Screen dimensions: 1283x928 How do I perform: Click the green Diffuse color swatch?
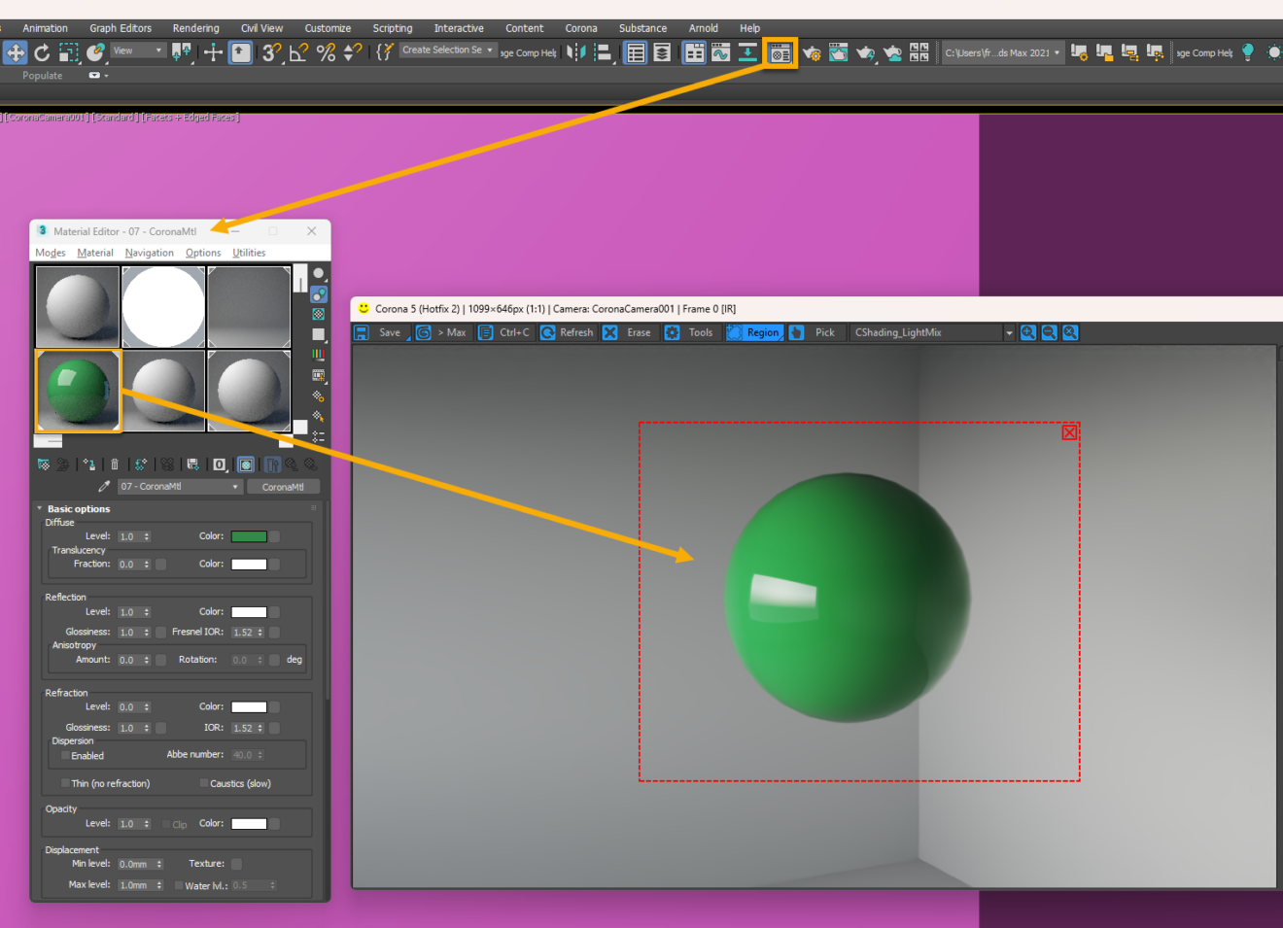[x=249, y=536]
